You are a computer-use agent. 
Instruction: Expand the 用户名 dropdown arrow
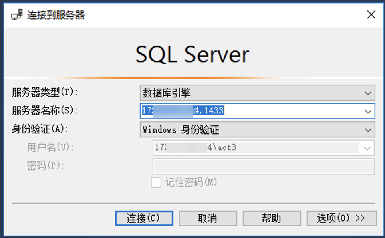[367, 148]
